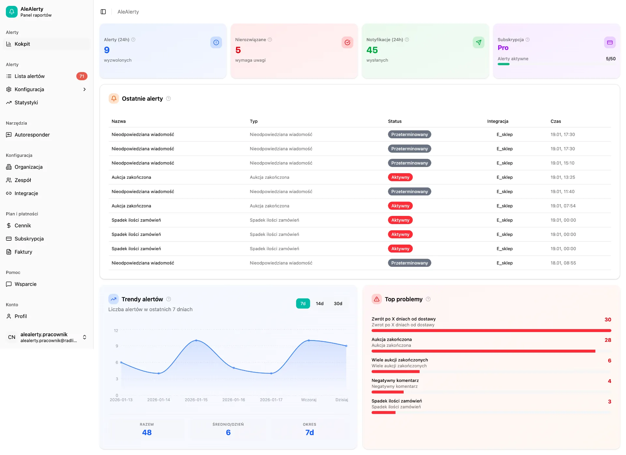Click help icon beside Trendy alertów
Viewport: 626px width, 455px height.
point(169,299)
